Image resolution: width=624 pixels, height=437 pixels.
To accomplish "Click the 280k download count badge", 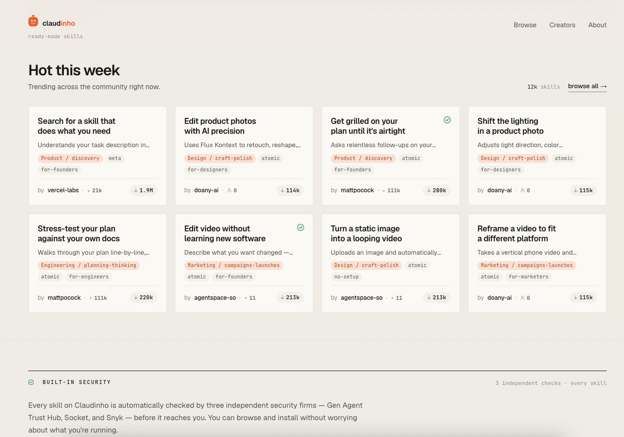I will (437, 190).
